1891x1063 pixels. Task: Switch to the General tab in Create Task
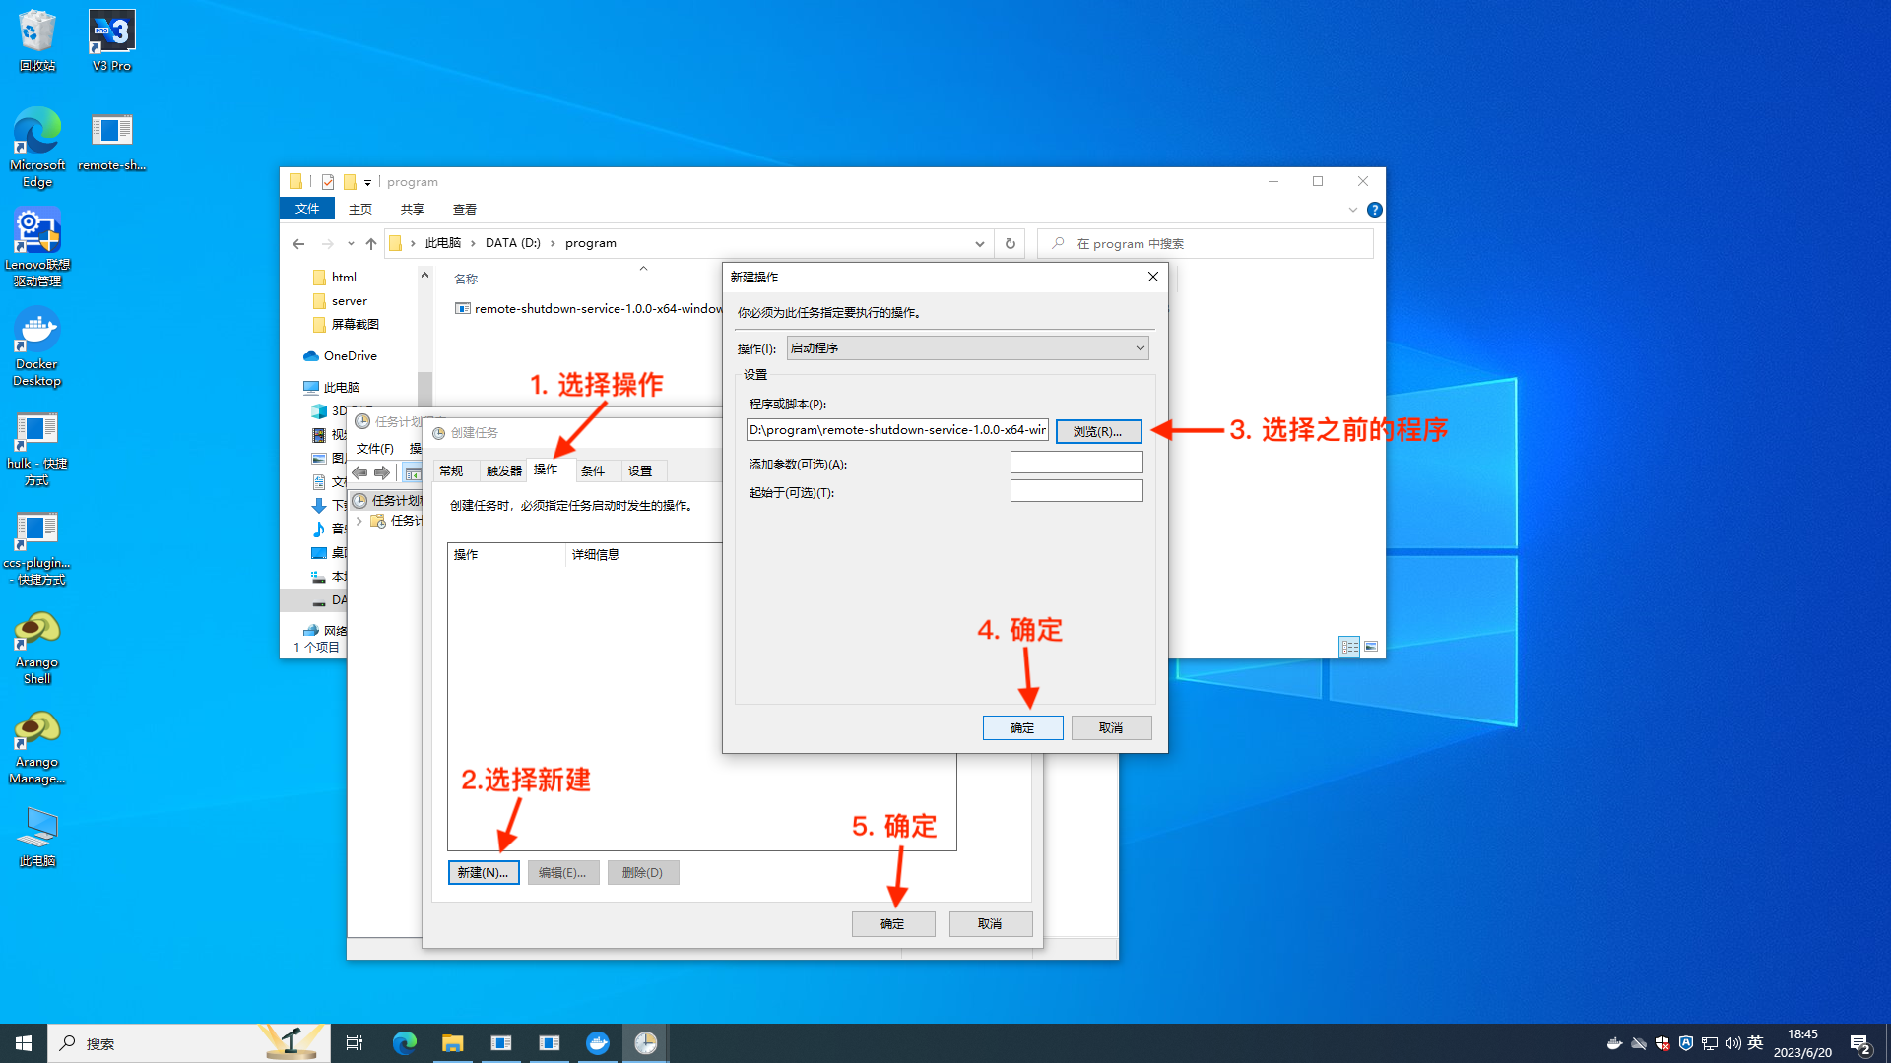451,471
